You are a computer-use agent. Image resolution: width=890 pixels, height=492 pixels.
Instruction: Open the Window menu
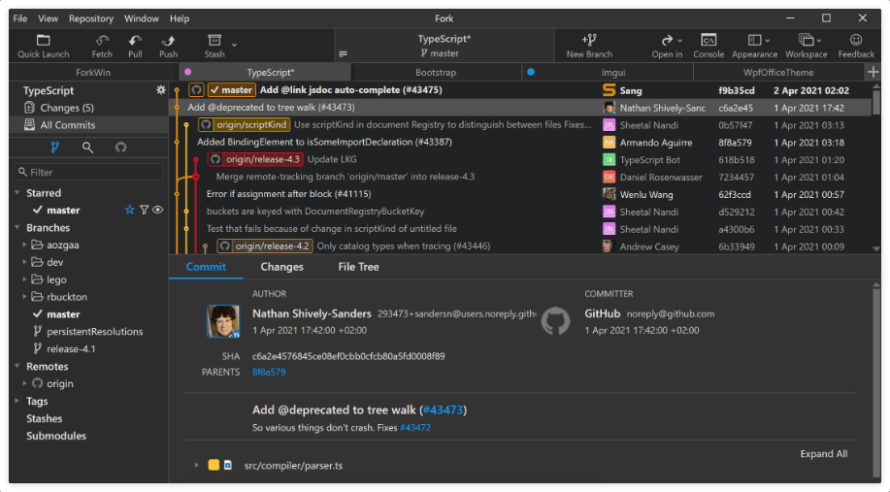142,18
